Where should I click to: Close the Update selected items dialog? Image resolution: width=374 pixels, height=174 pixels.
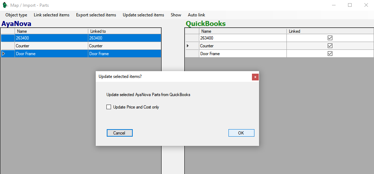pyautogui.click(x=255, y=77)
